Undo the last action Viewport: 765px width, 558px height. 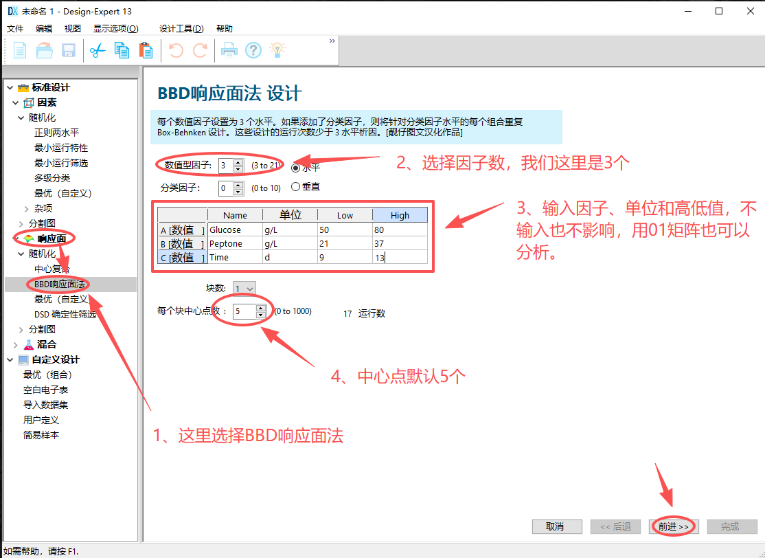tap(176, 49)
